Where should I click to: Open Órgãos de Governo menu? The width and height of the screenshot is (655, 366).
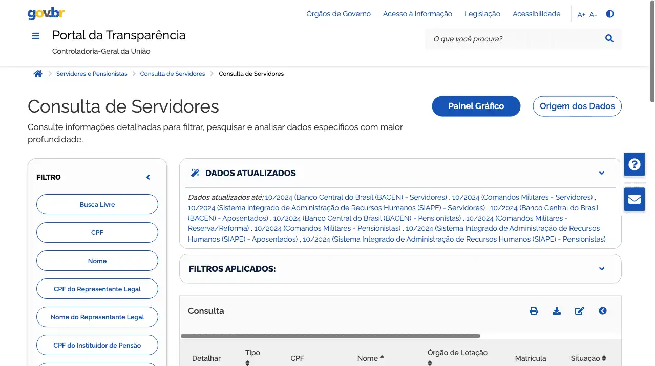click(339, 14)
